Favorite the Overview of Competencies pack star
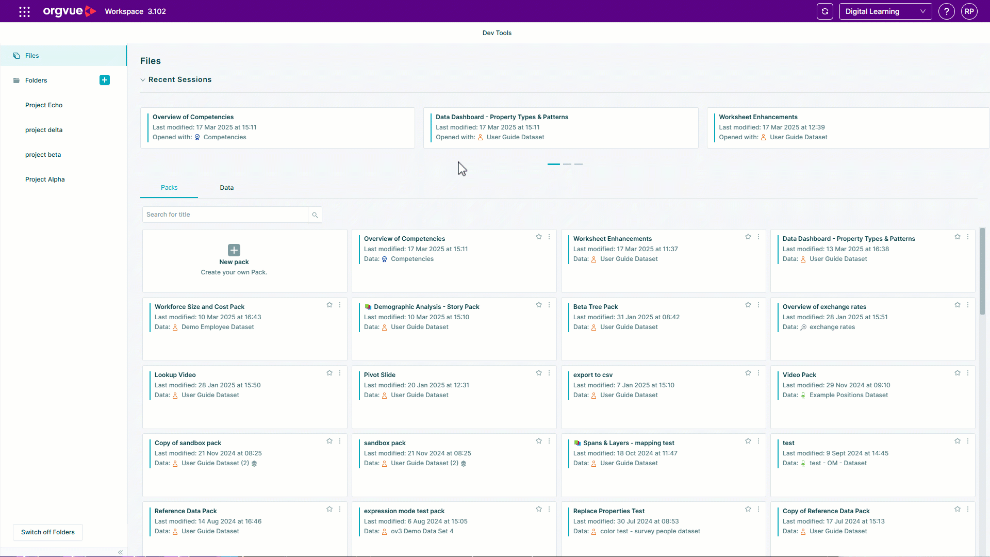 click(539, 237)
